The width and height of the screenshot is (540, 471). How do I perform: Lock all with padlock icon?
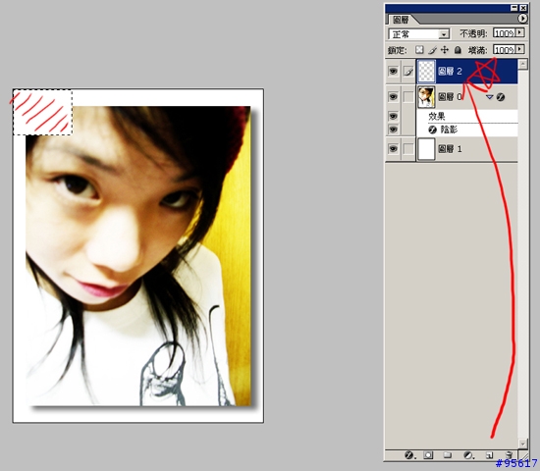pos(458,50)
